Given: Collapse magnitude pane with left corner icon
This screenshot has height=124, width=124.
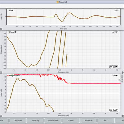Looking at the screenshot, I should click(x=1, y=116).
